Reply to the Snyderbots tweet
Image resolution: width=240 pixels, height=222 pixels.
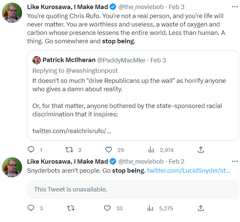point(31,208)
